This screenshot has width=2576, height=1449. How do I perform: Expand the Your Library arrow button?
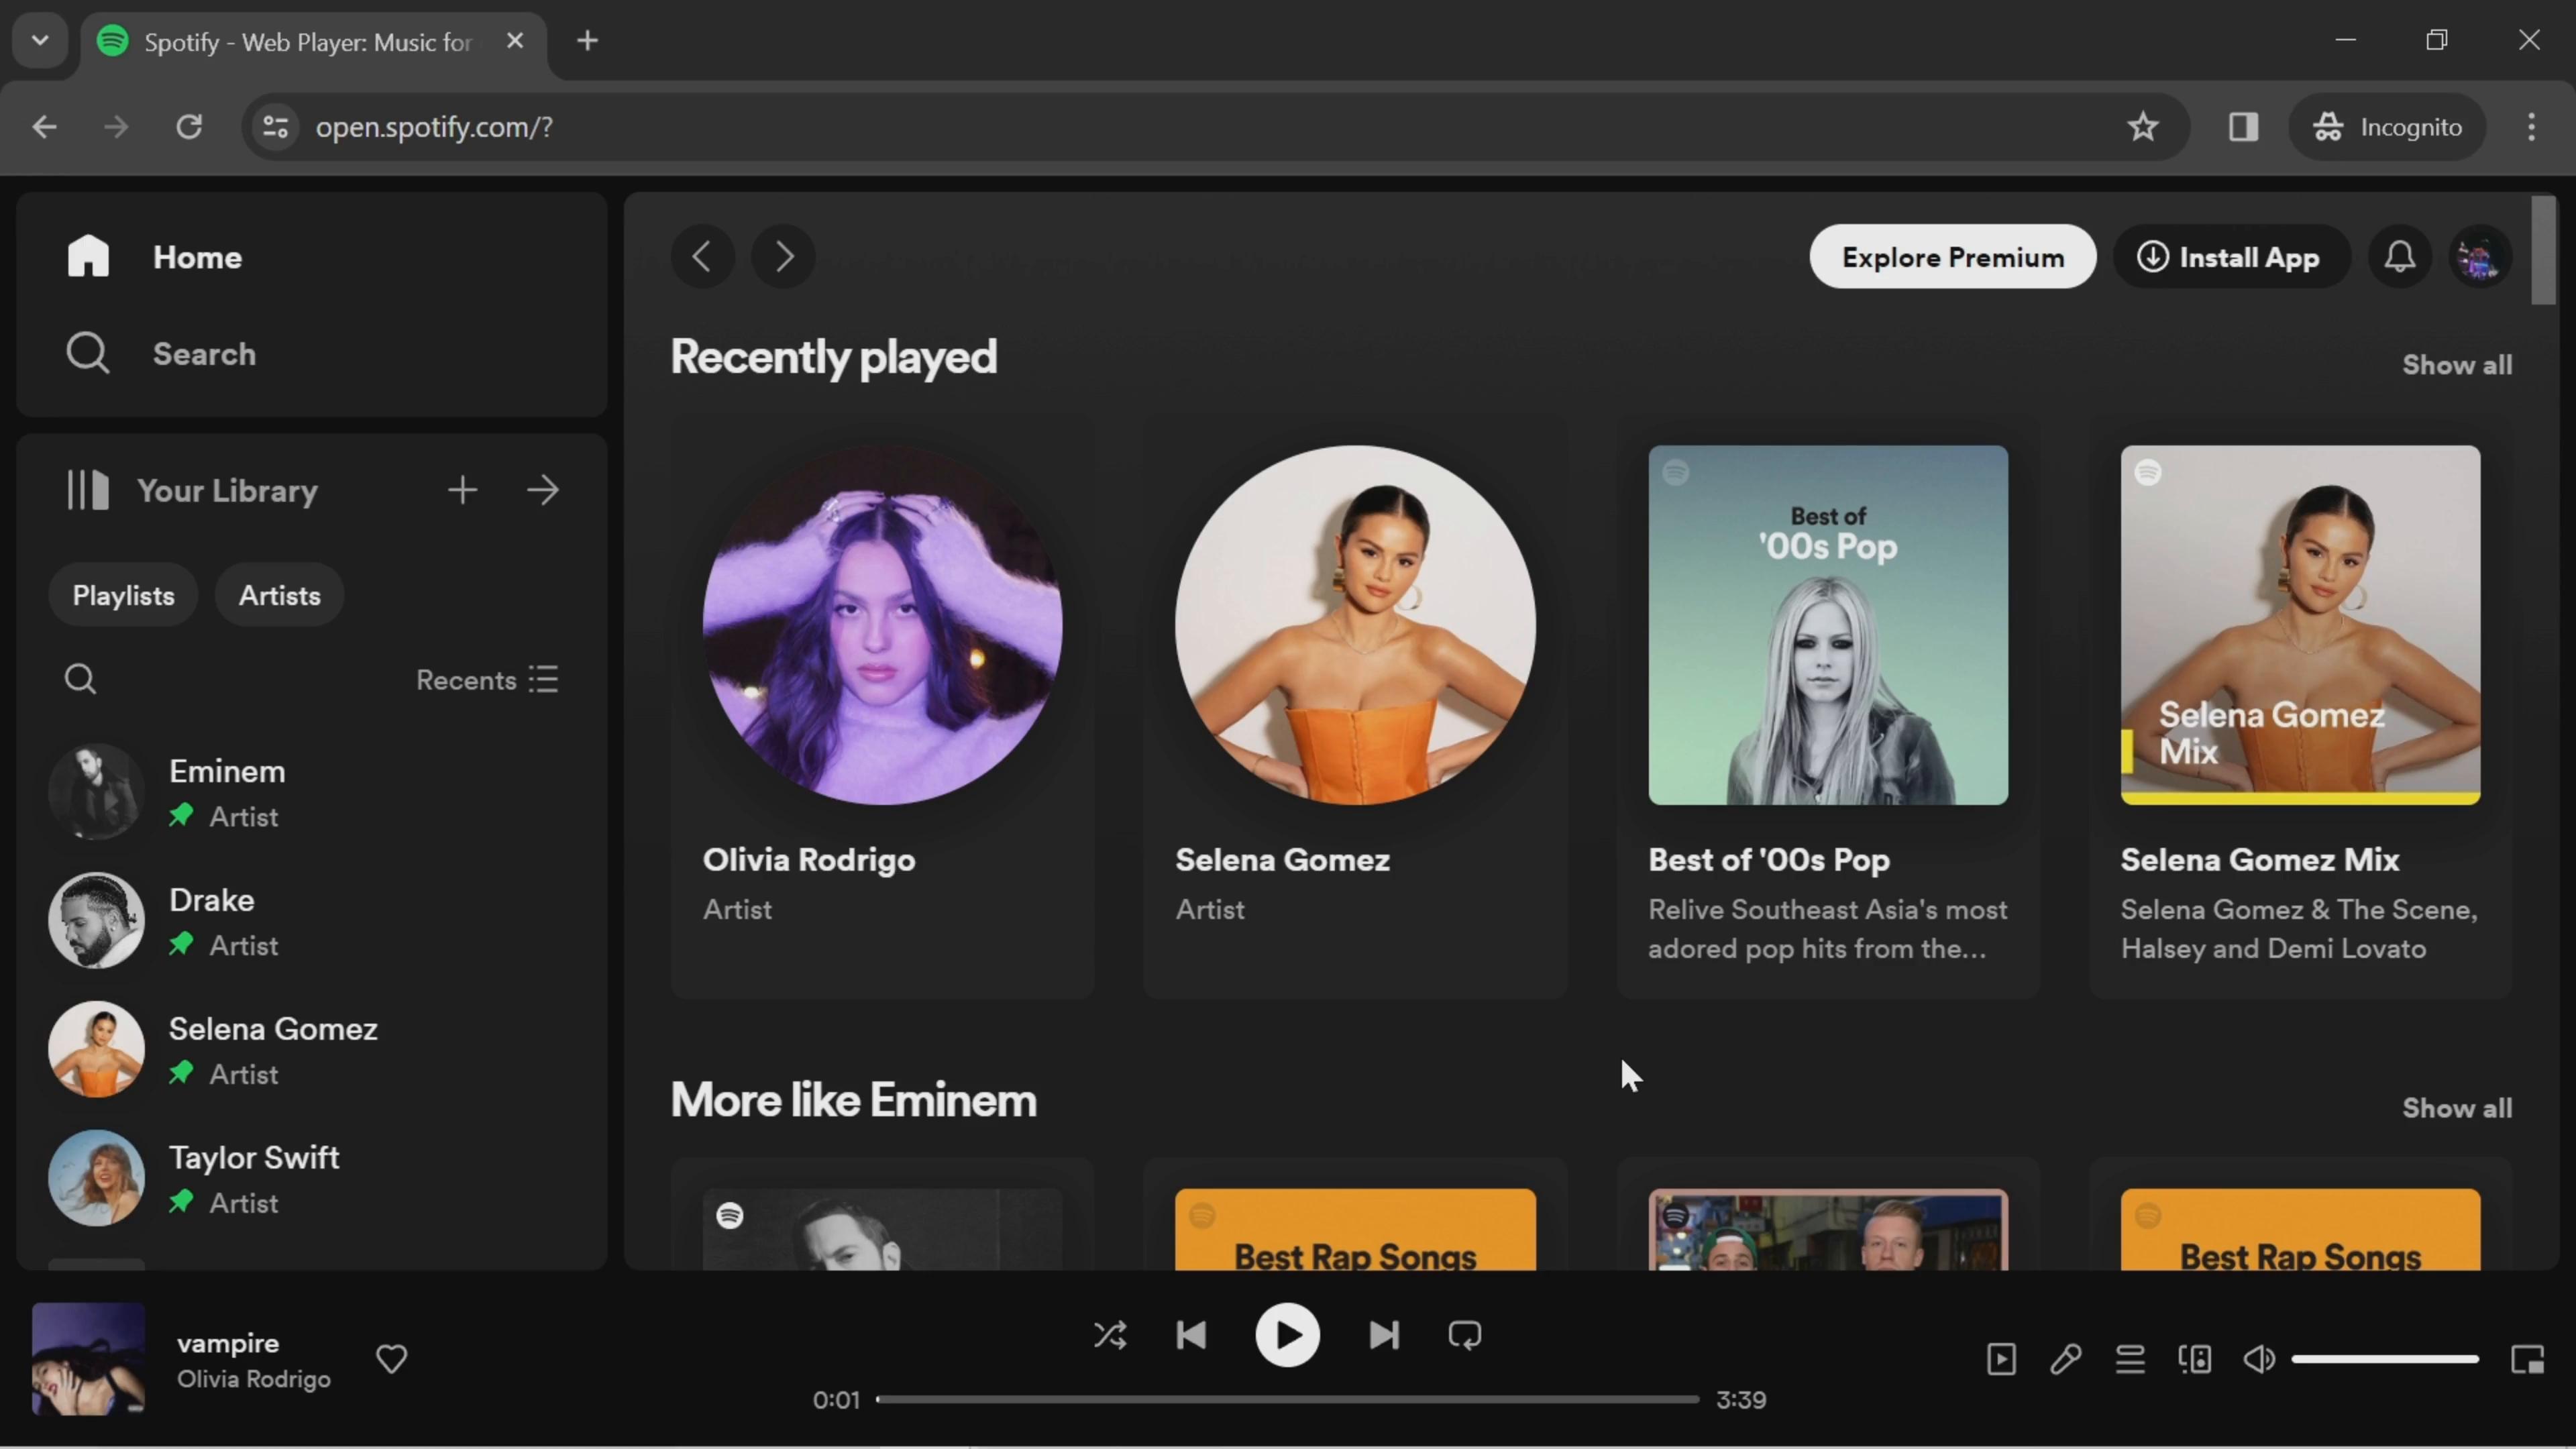pos(545,490)
